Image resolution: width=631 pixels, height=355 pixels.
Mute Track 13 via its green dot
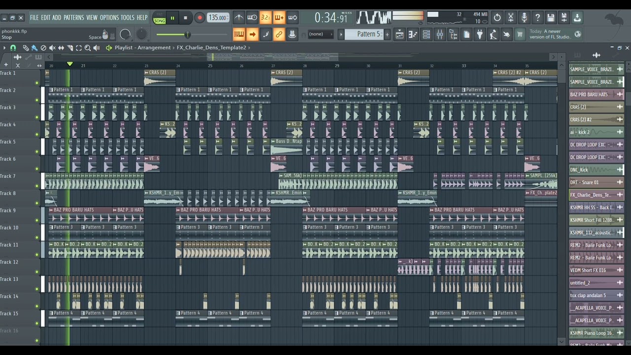[x=37, y=289]
